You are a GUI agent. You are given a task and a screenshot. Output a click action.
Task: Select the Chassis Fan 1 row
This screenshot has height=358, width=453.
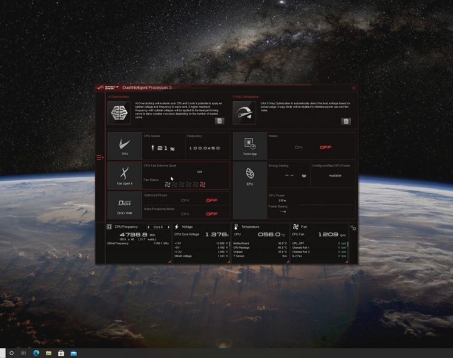[x=319, y=248]
